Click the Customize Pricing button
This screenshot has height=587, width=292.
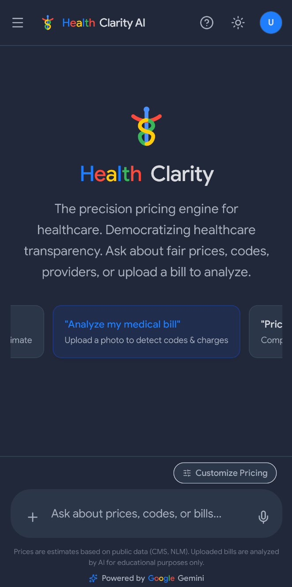point(225,473)
